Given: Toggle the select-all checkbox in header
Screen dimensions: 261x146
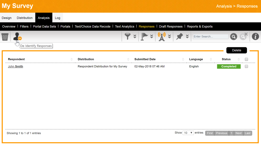Looking at the screenshot, I should click(x=246, y=59).
